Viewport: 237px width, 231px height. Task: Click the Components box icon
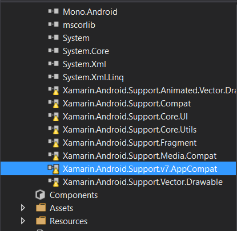tap(40, 195)
